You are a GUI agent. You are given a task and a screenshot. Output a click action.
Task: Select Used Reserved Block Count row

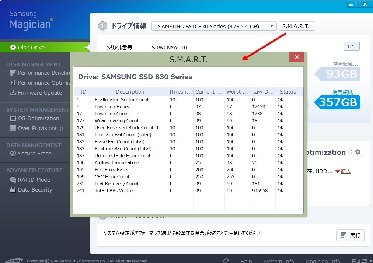pyautogui.click(x=188, y=128)
